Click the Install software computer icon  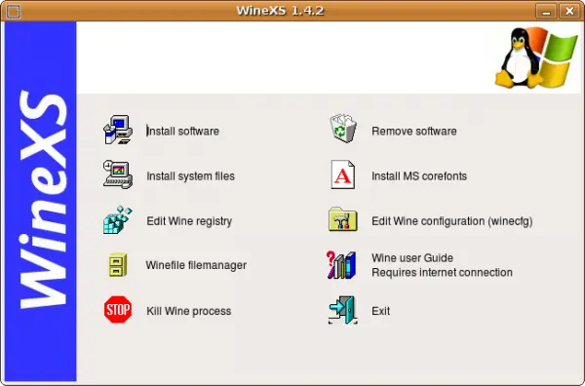click(118, 130)
